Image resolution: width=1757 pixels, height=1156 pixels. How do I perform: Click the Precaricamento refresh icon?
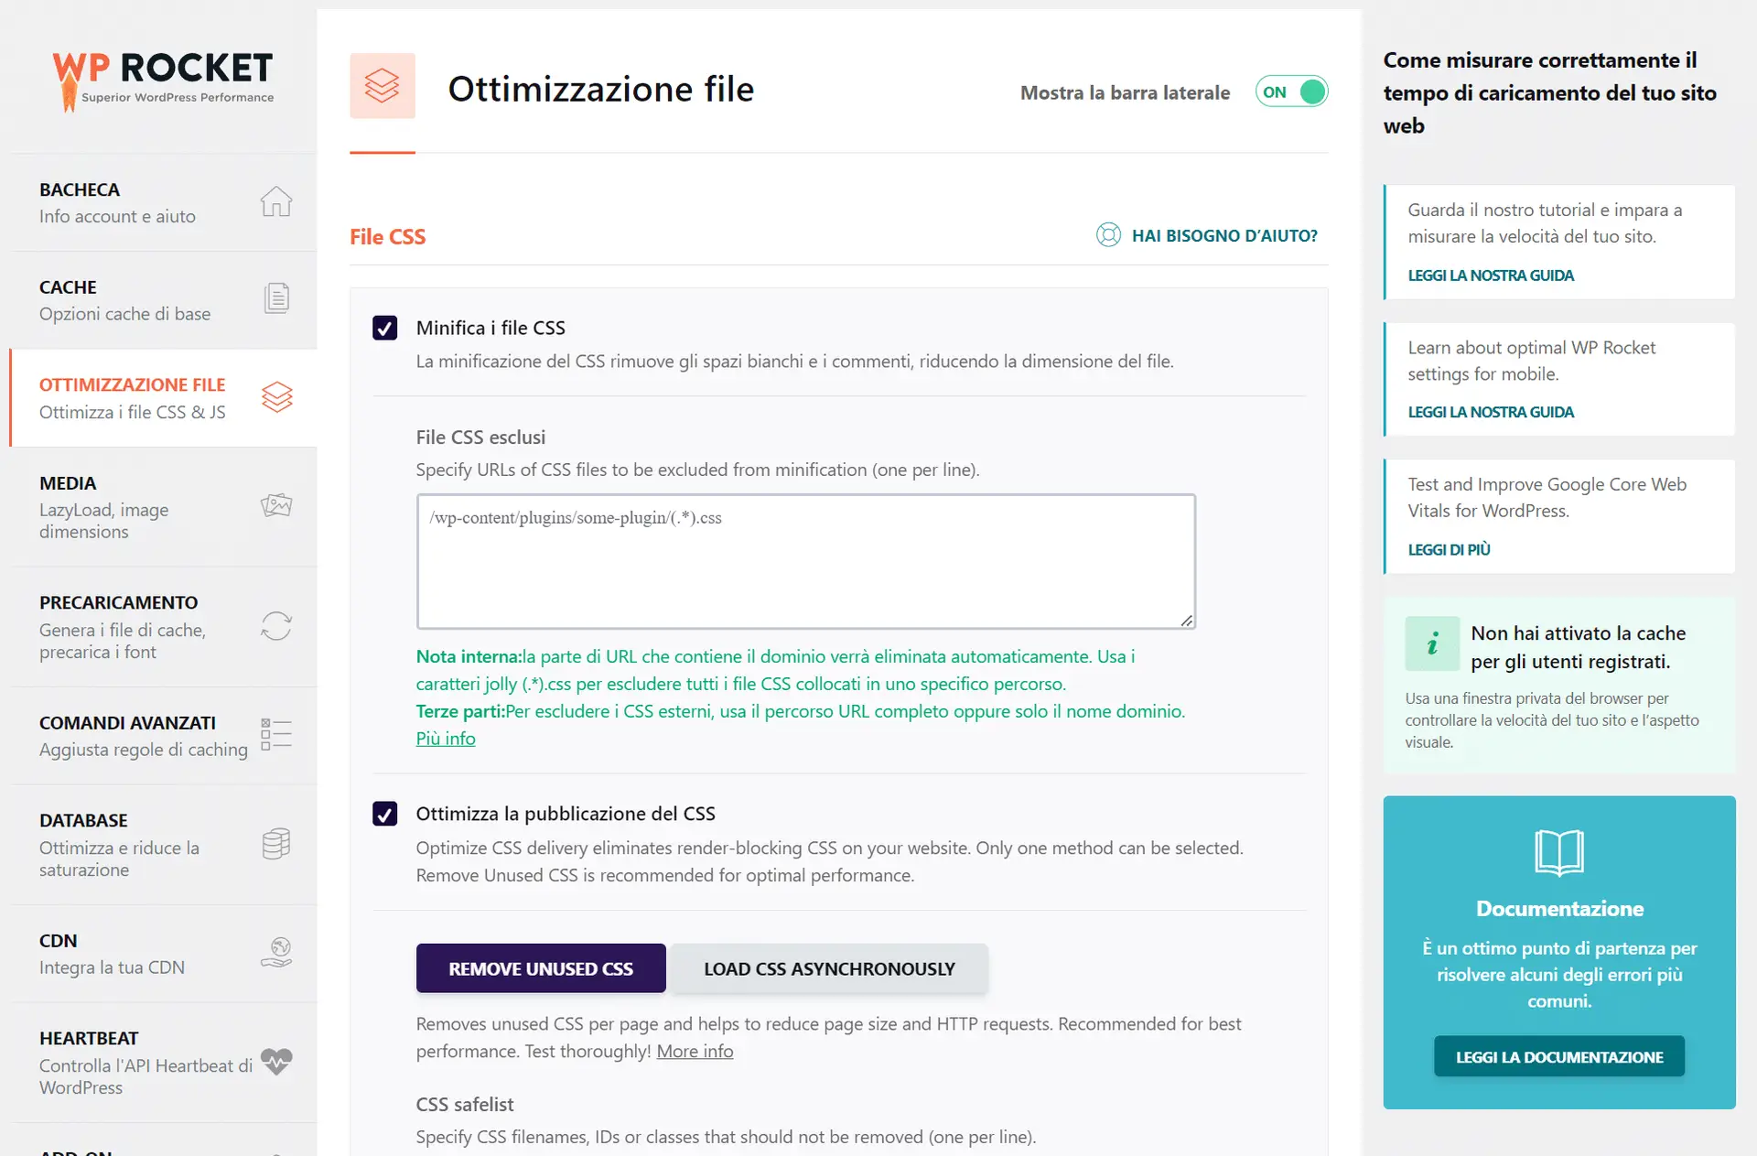pos(275,626)
